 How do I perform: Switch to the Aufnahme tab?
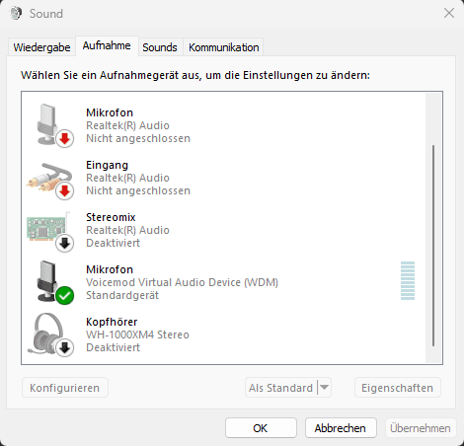tap(107, 45)
